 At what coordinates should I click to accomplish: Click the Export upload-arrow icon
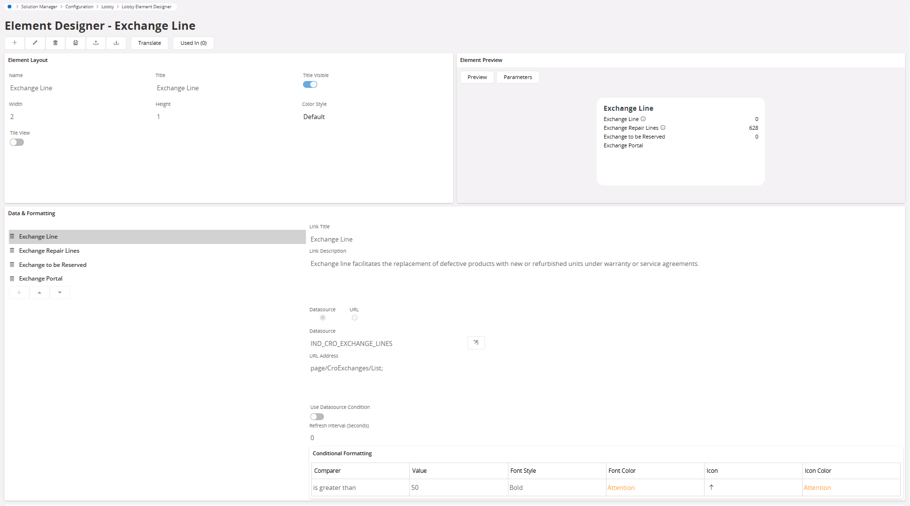96,43
